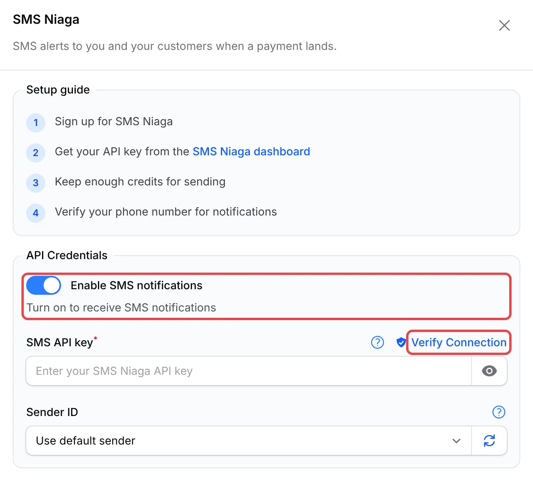
Task: Open the help icon for SMS API key
Action: tap(378, 342)
